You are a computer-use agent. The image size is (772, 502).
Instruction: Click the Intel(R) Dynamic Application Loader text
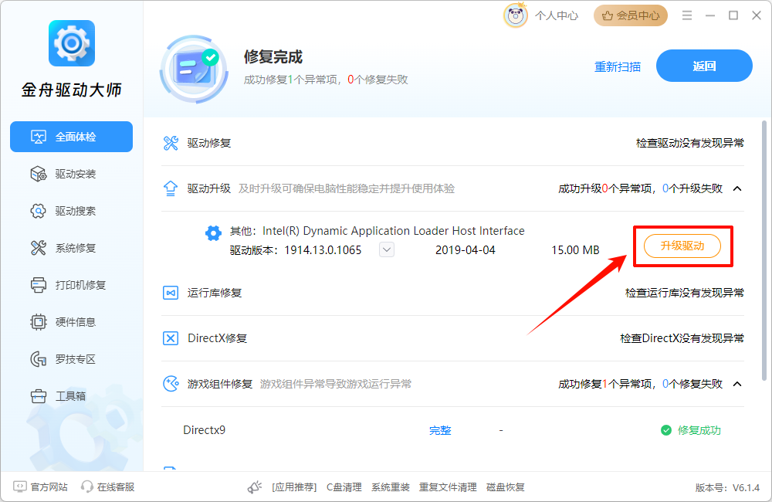[x=394, y=231]
